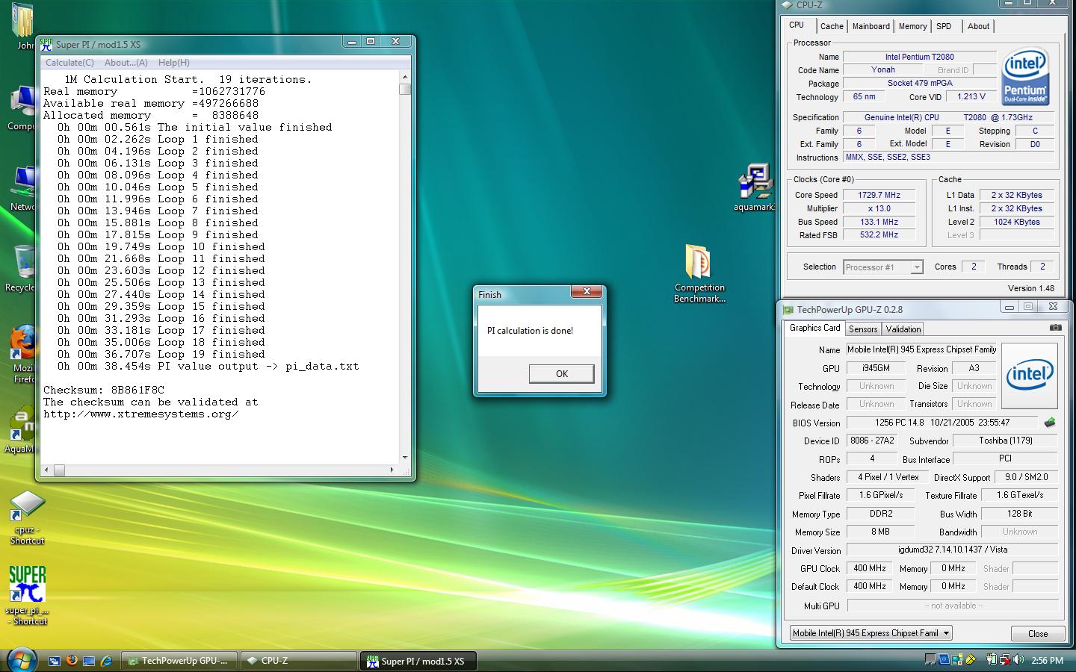
Task: Open Calculate(C) menu in Super PI
Action: point(69,63)
